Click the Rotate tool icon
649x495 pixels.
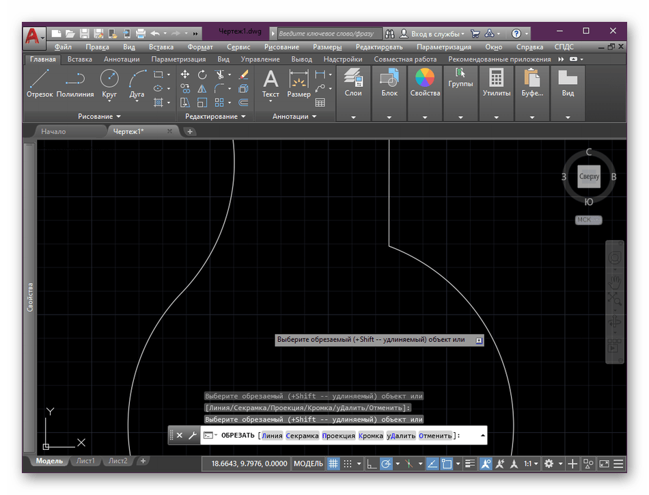pos(202,75)
